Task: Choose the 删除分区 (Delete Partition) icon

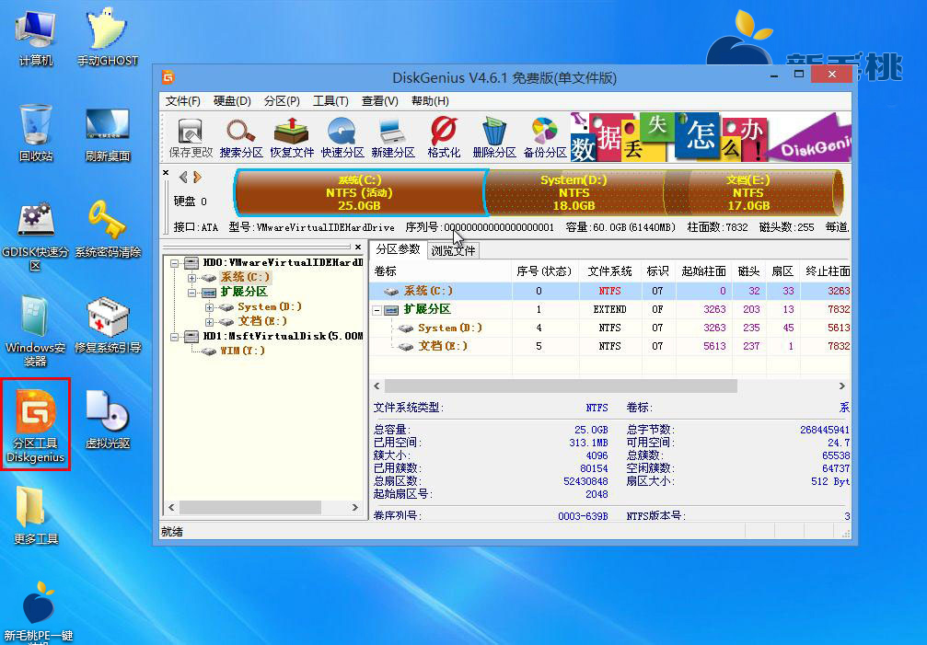Action: point(494,138)
